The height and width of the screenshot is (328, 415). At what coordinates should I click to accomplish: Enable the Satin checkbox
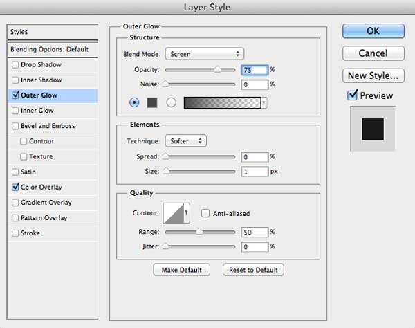(15, 172)
